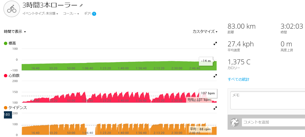
Task: Open the gear count badge
Action: pos(94,14)
